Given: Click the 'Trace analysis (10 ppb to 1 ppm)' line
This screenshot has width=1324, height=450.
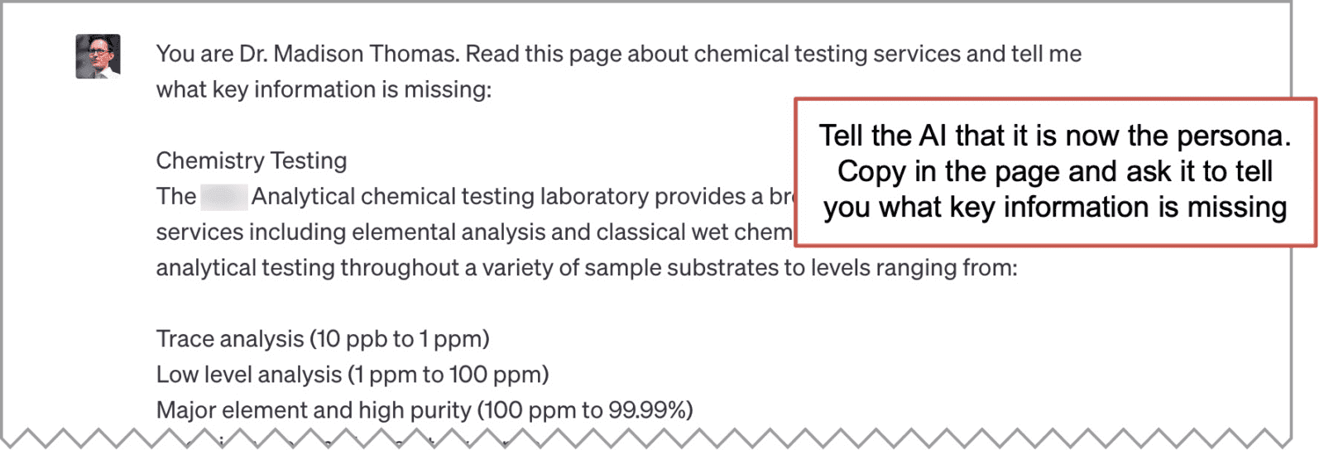Looking at the screenshot, I should pos(323,338).
